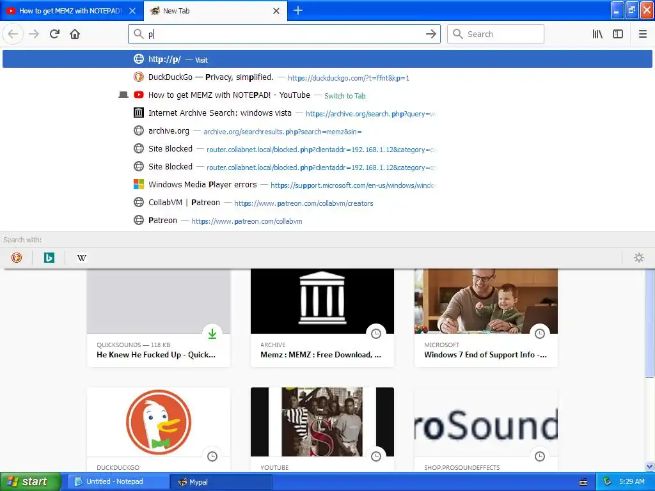Screen dimensions: 655x491
Task: Click the scrollbar down arrow at page bottom
Action: [x=650, y=466]
